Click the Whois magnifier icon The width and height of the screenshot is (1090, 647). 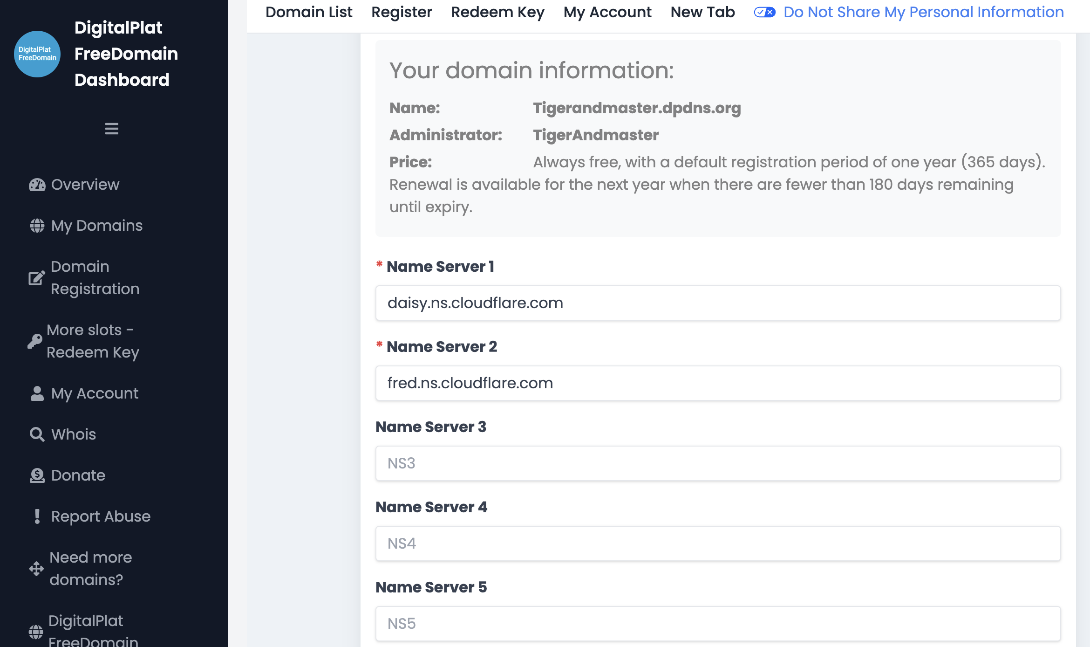pyautogui.click(x=37, y=434)
